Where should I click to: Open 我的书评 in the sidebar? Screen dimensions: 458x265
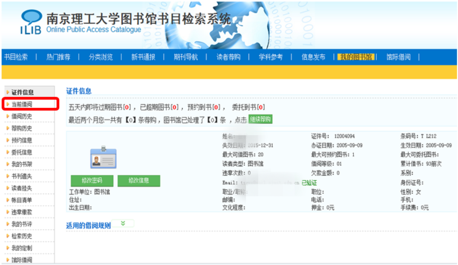[x=22, y=224]
